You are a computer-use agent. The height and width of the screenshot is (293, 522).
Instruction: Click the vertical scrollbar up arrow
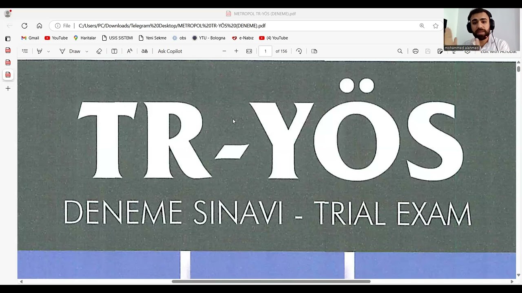coord(518,62)
